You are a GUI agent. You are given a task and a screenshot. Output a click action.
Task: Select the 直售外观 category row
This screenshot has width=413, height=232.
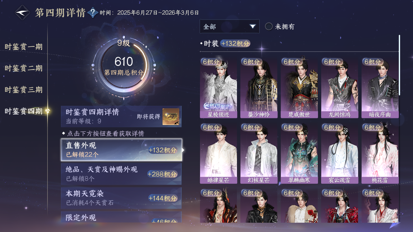click(121, 150)
